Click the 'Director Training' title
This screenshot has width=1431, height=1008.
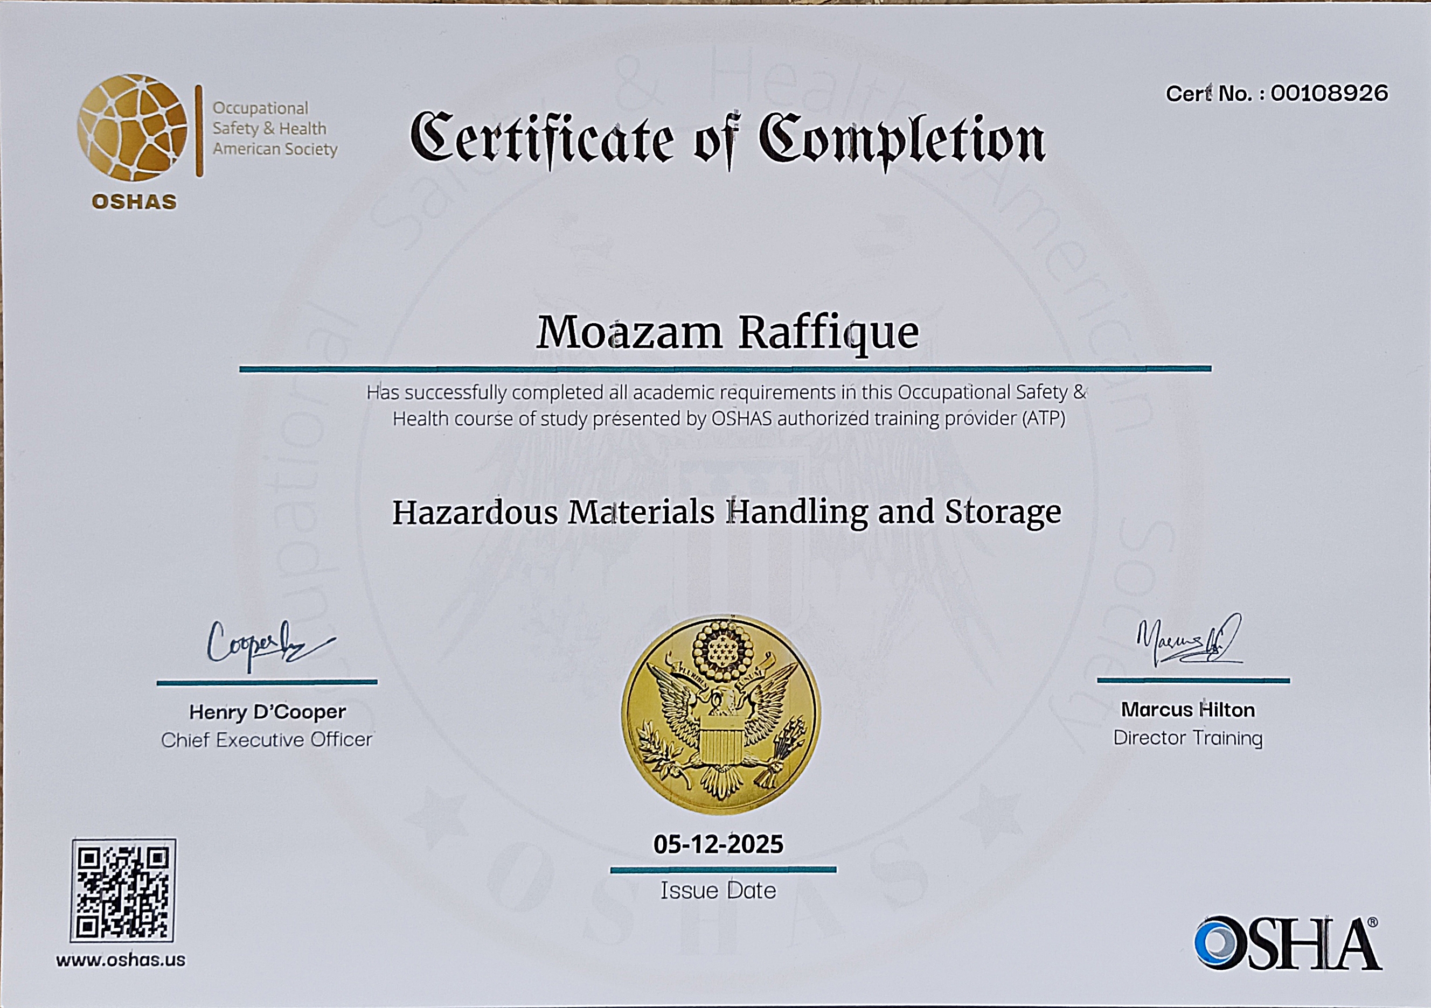(x=1188, y=738)
